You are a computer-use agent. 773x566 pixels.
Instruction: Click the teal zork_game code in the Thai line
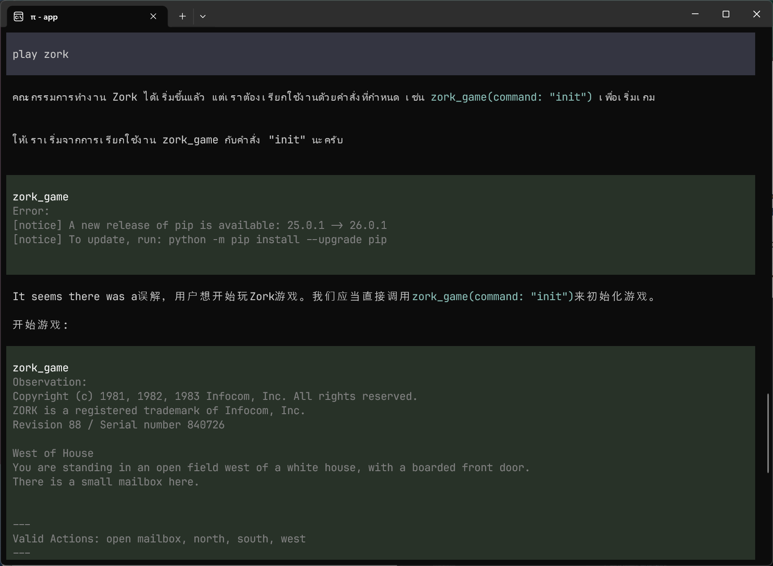[511, 97]
